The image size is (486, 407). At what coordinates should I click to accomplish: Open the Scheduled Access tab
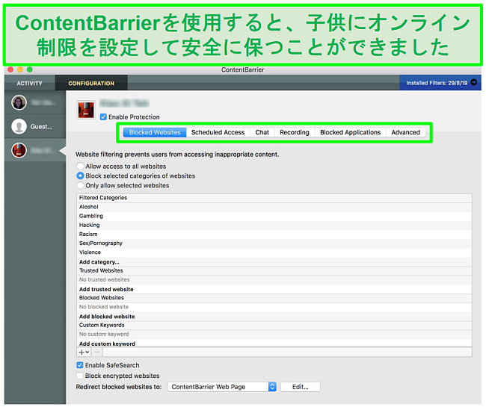click(x=218, y=132)
